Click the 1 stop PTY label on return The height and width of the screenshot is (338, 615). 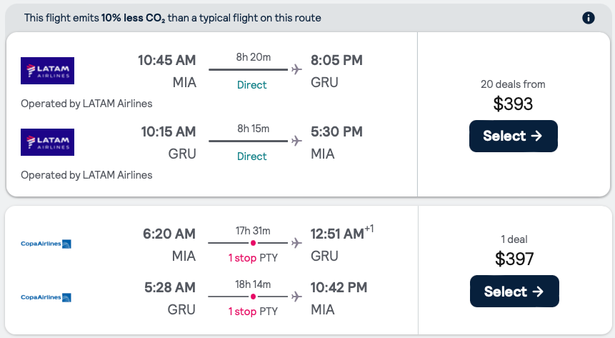tap(252, 312)
